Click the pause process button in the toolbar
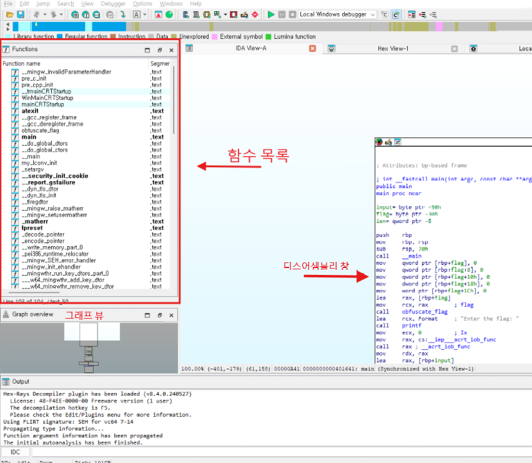The width and height of the screenshot is (532, 463). coord(282,14)
